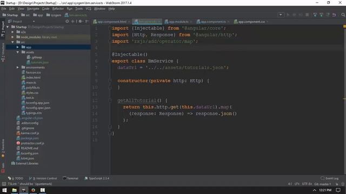The width and height of the screenshot is (346, 194).
Task: Fold getAllTutorial method in gutter
Action: tap(110, 101)
